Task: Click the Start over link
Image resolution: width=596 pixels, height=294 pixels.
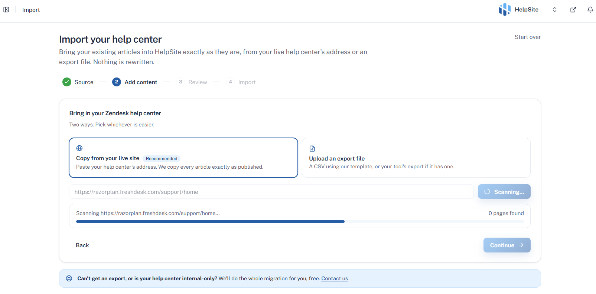Action: coord(528,37)
